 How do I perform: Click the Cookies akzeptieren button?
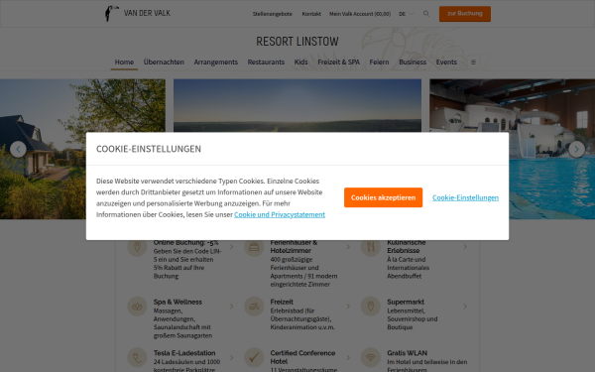(x=383, y=197)
